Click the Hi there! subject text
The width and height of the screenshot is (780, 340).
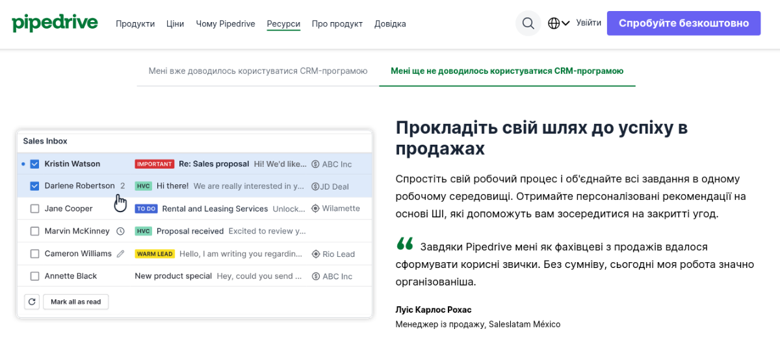click(172, 186)
